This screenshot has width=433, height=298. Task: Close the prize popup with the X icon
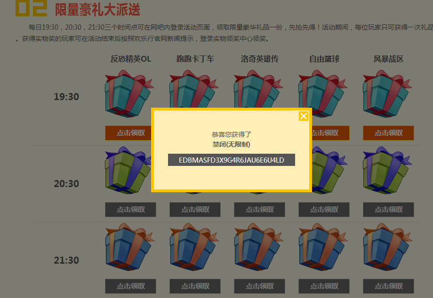[x=304, y=116]
